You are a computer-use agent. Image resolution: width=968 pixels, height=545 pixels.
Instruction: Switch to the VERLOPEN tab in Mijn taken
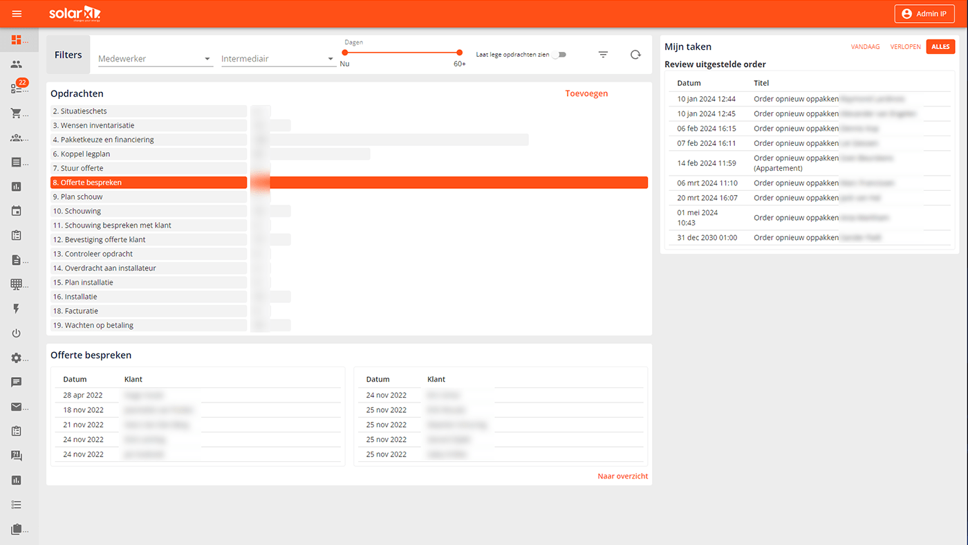click(x=905, y=47)
